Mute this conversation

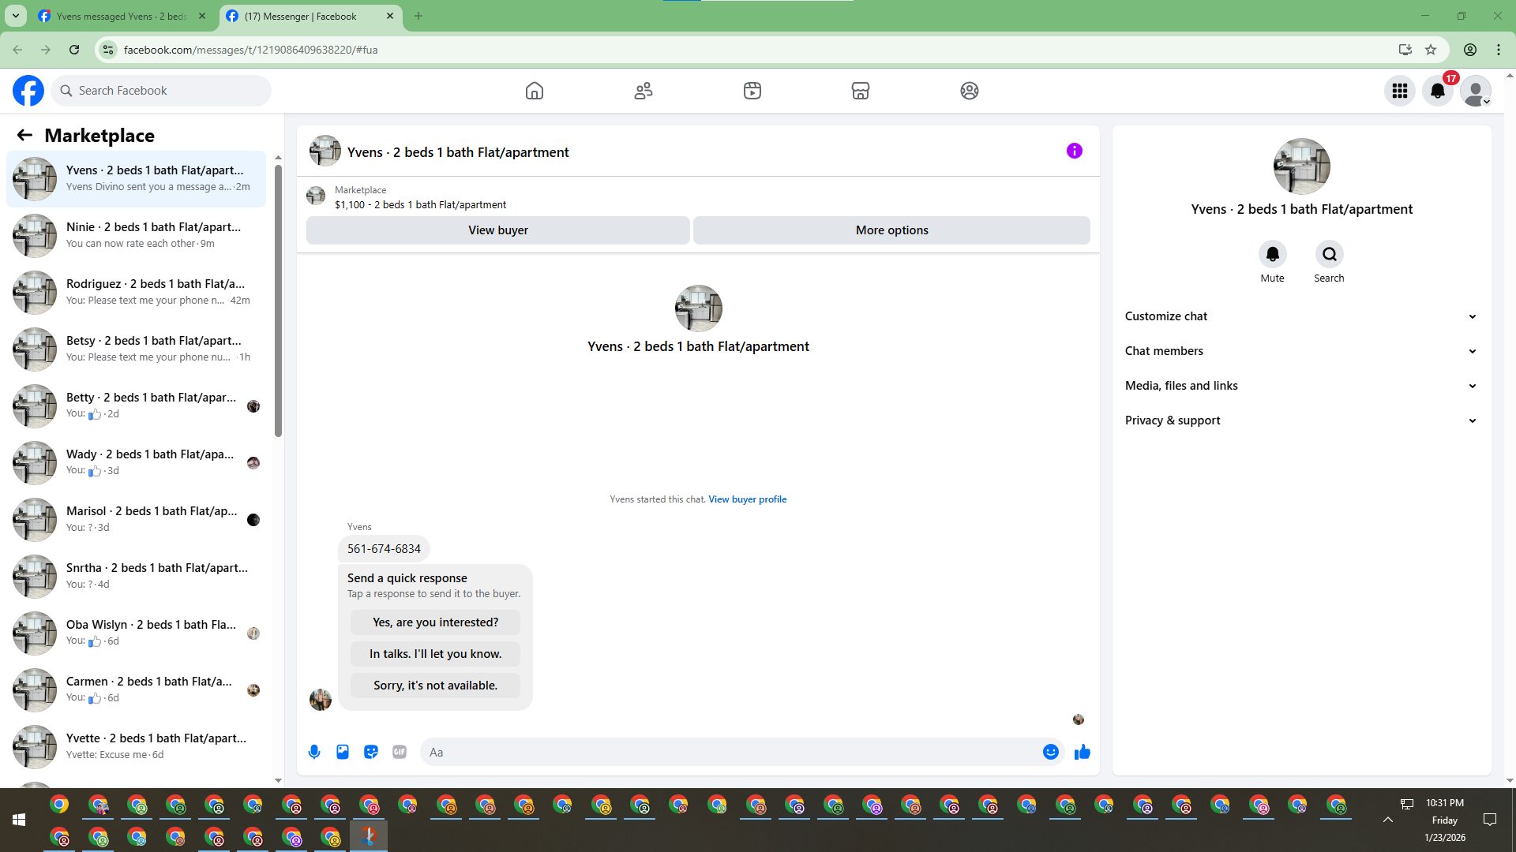1272,255
